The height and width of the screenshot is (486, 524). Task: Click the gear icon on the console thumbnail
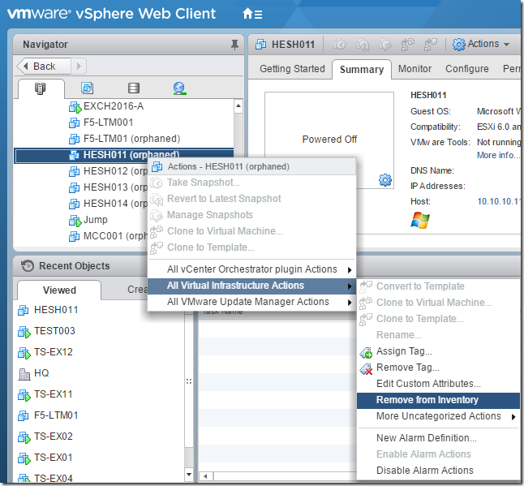385,180
